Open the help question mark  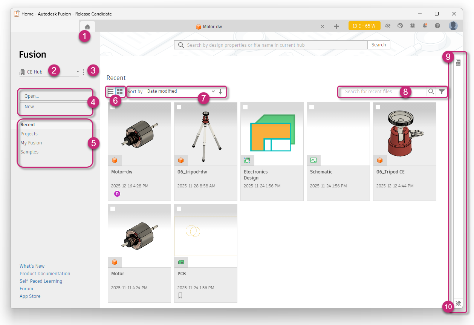pyautogui.click(x=437, y=26)
